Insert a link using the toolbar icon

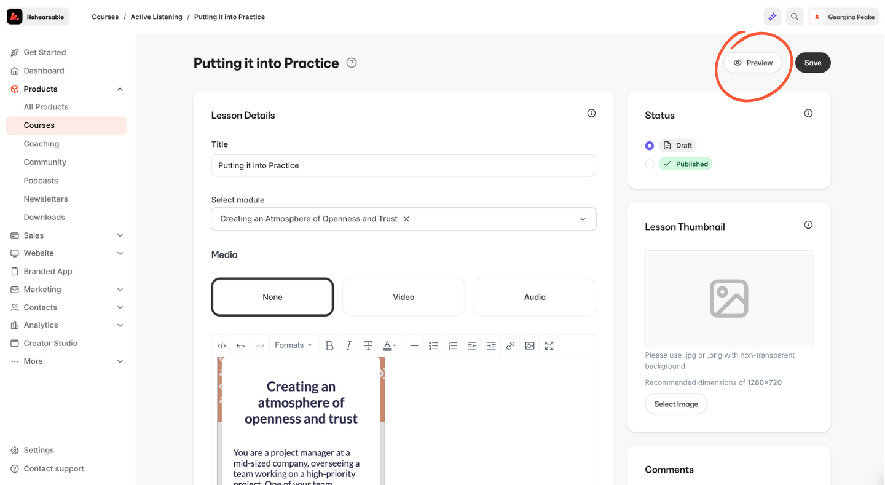pyautogui.click(x=510, y=346)
